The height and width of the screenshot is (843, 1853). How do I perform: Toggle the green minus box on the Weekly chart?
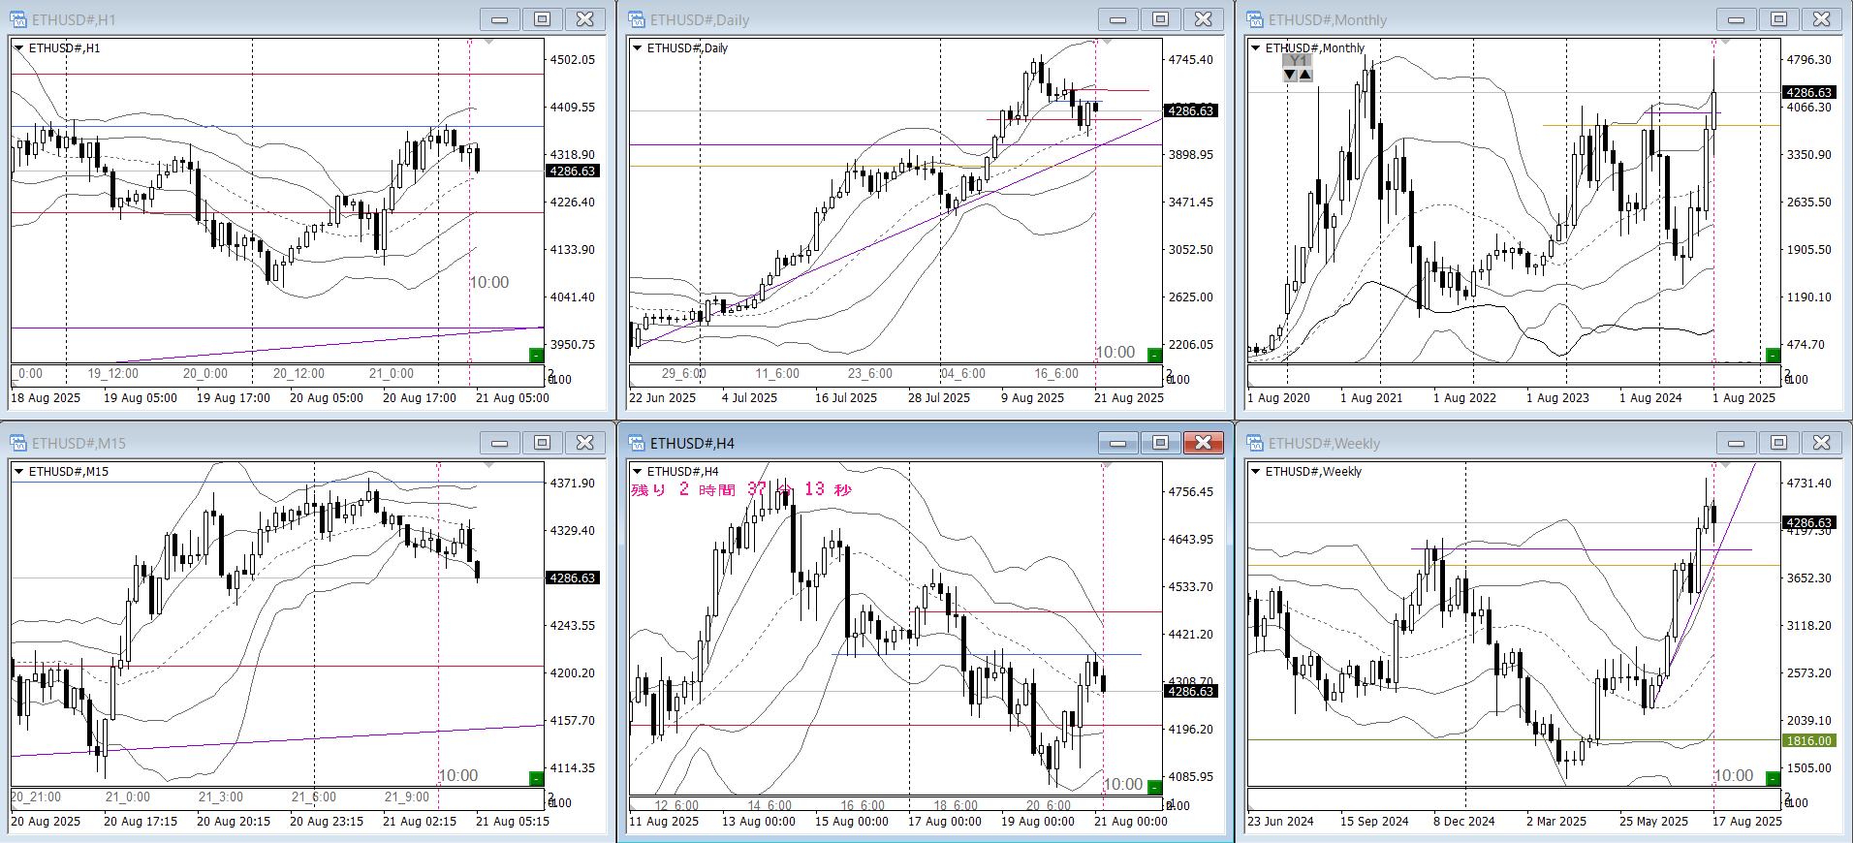click(x=1773, y=778)
